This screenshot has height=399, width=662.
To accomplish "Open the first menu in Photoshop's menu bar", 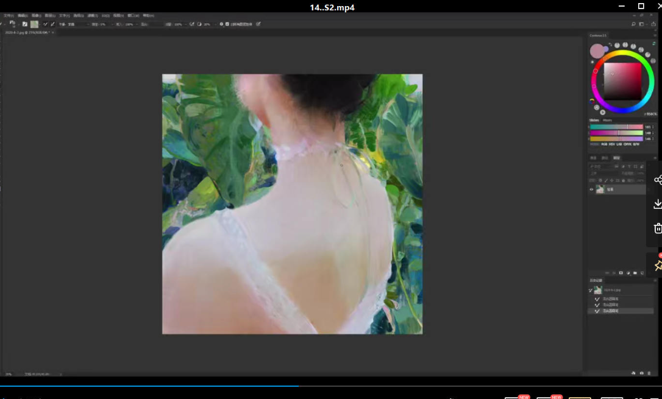I will [9, 16].
